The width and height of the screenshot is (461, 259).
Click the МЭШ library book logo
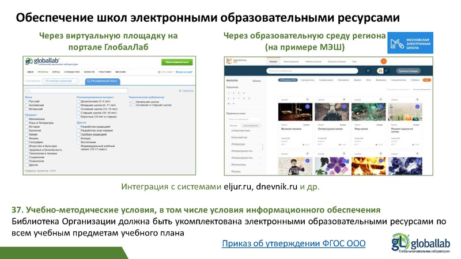[229, 62]
